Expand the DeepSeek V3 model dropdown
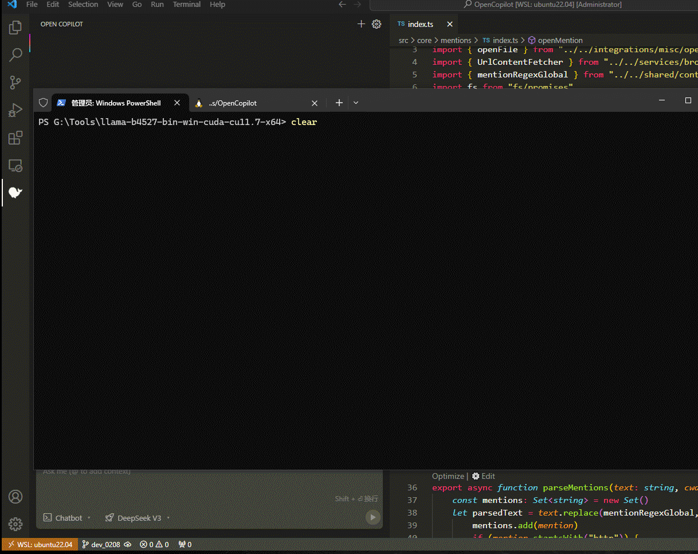The height and width of the screenshot is (554, 698). coord(138,518)
